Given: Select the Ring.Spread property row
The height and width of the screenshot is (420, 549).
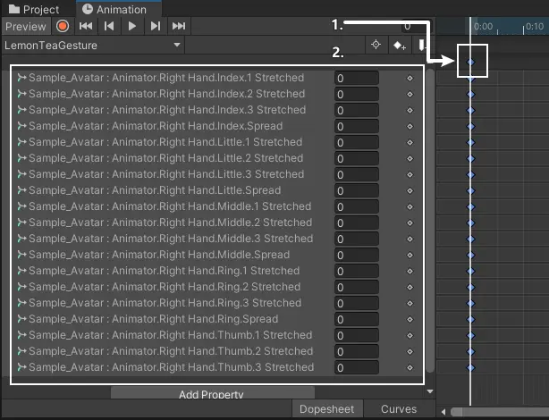Looking at the screenshot, I should point(217,319).
